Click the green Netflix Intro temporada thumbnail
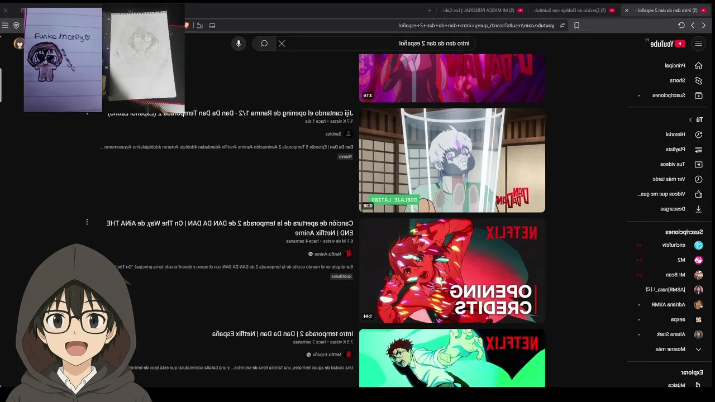Image resolution: width=715 pixels, height=402 pixels. [x=452, y=358]
